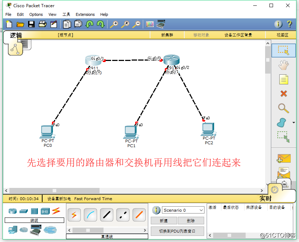Click the network information icon
This screenshot has width=299, height=242.
click(278, 24)
